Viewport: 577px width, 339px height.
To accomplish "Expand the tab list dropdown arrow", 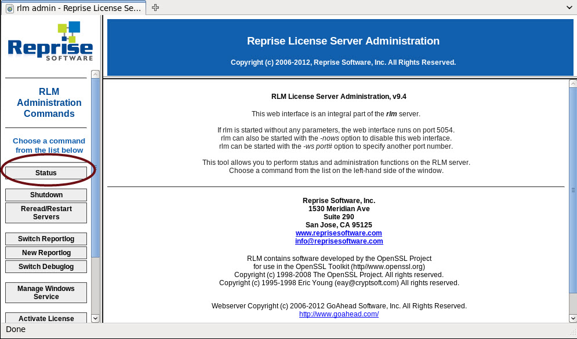I will tap(568, 8).
